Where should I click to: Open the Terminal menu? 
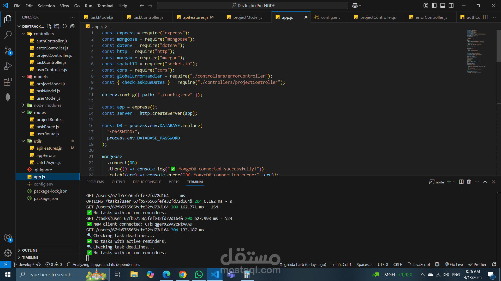coord(105,6)
